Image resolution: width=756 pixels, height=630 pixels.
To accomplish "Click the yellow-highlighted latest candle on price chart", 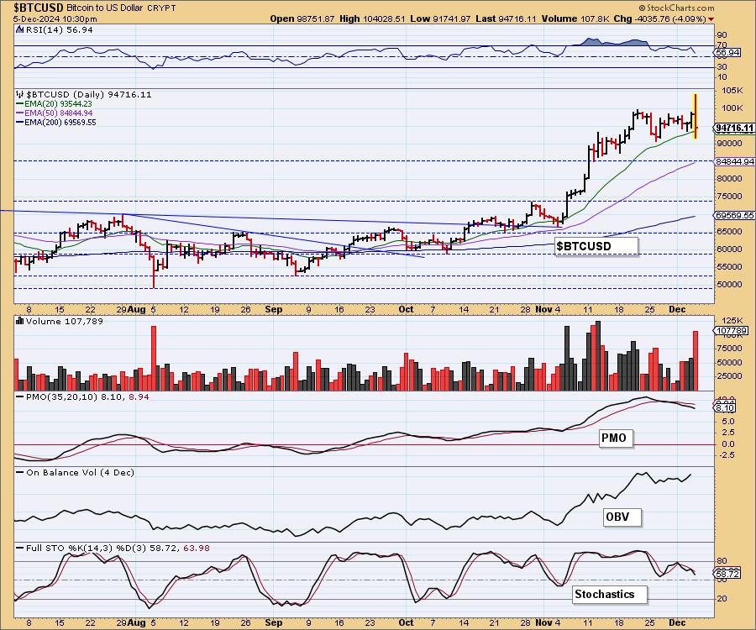I will pyautogui.click(x=695, y=116).
